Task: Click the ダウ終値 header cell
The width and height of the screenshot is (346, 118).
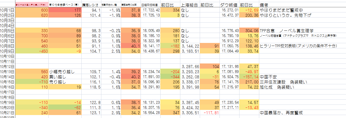Action: (x=230, y=5)
